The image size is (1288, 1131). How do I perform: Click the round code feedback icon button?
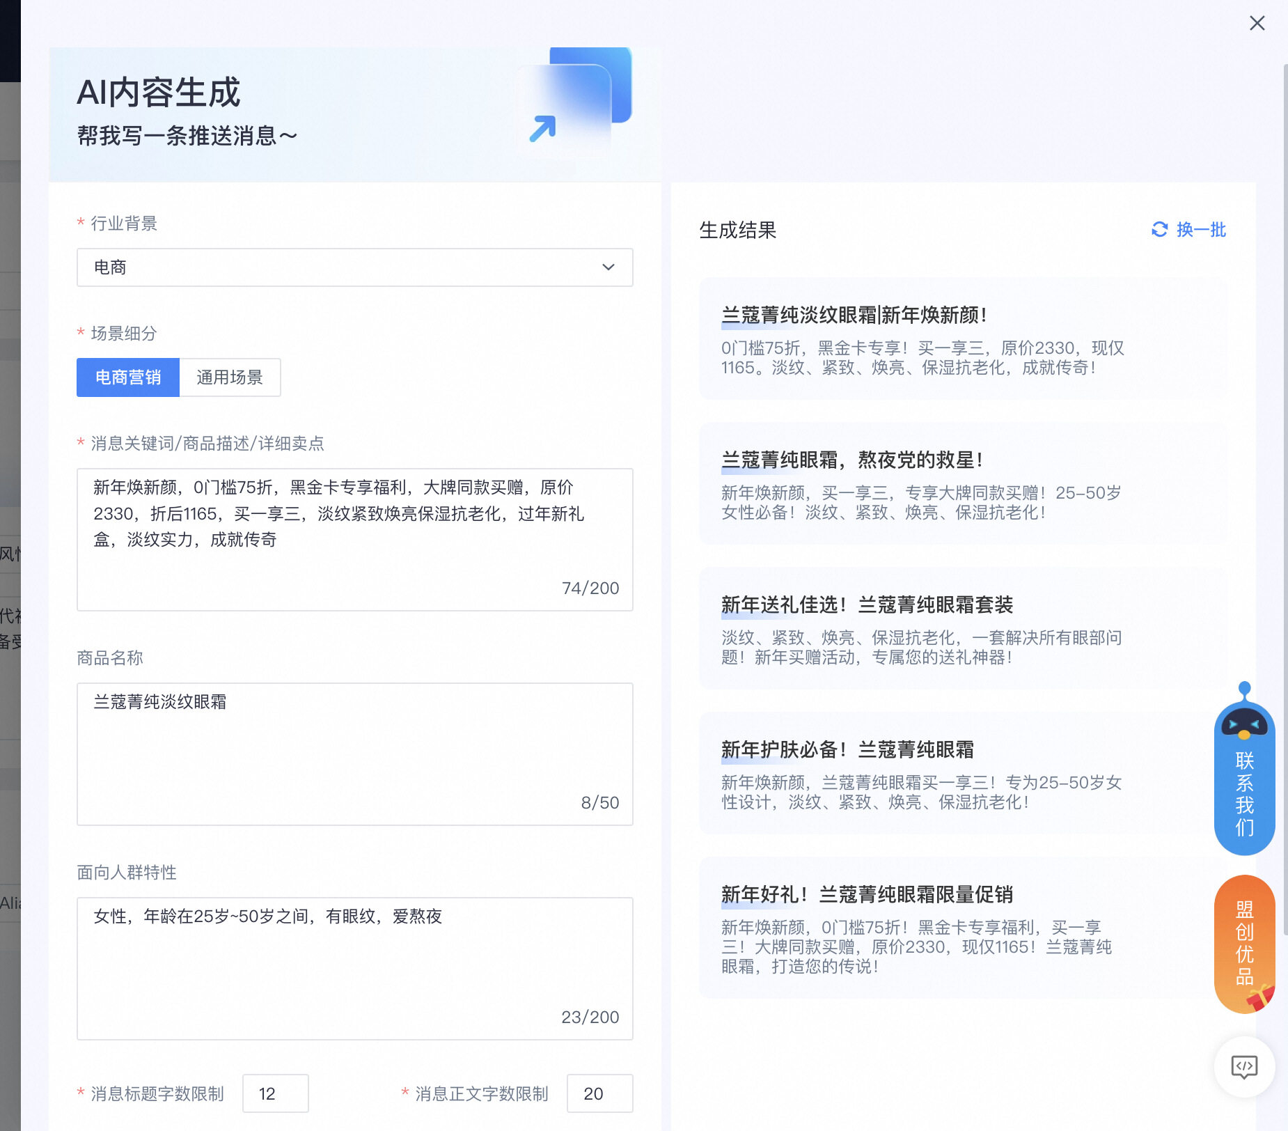point(1244,1067)
